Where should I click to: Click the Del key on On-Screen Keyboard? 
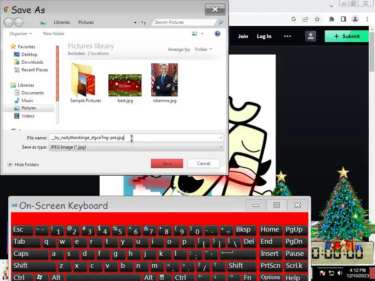[x=249, y=242]
